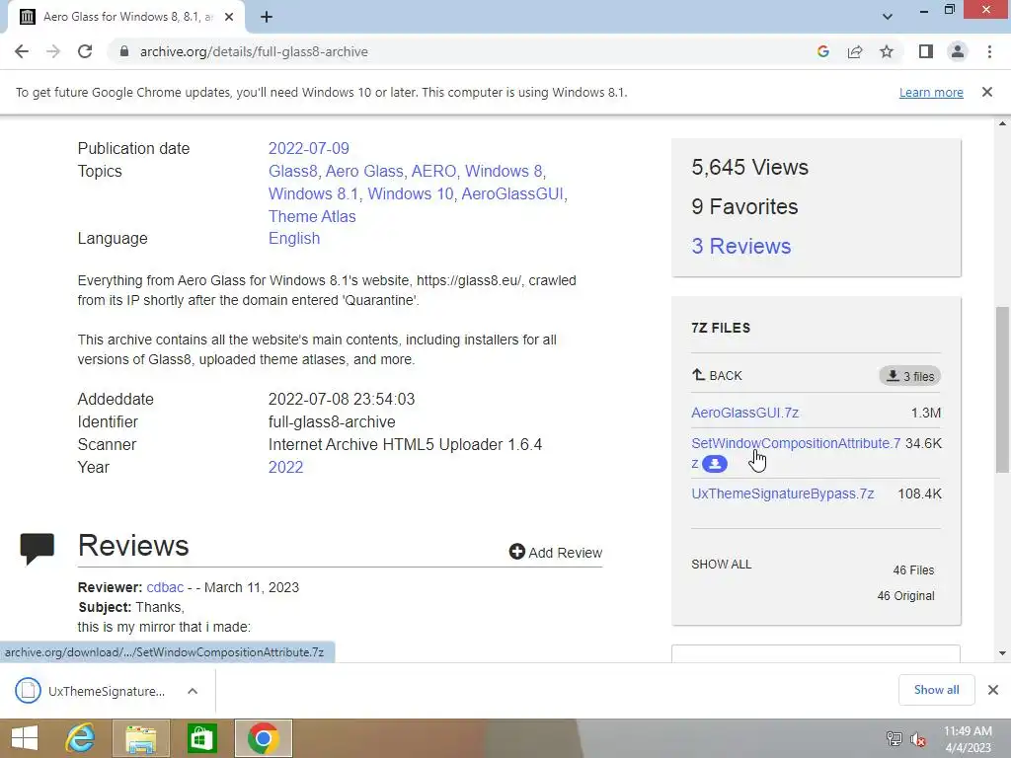
Task: Open the Theme Atlas topic
Action: (x=312, y=216)
